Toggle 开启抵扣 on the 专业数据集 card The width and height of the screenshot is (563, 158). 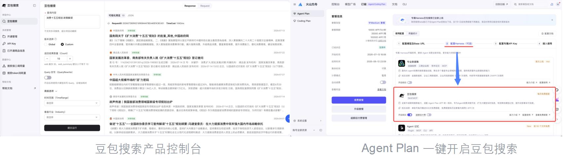[410, 82]
